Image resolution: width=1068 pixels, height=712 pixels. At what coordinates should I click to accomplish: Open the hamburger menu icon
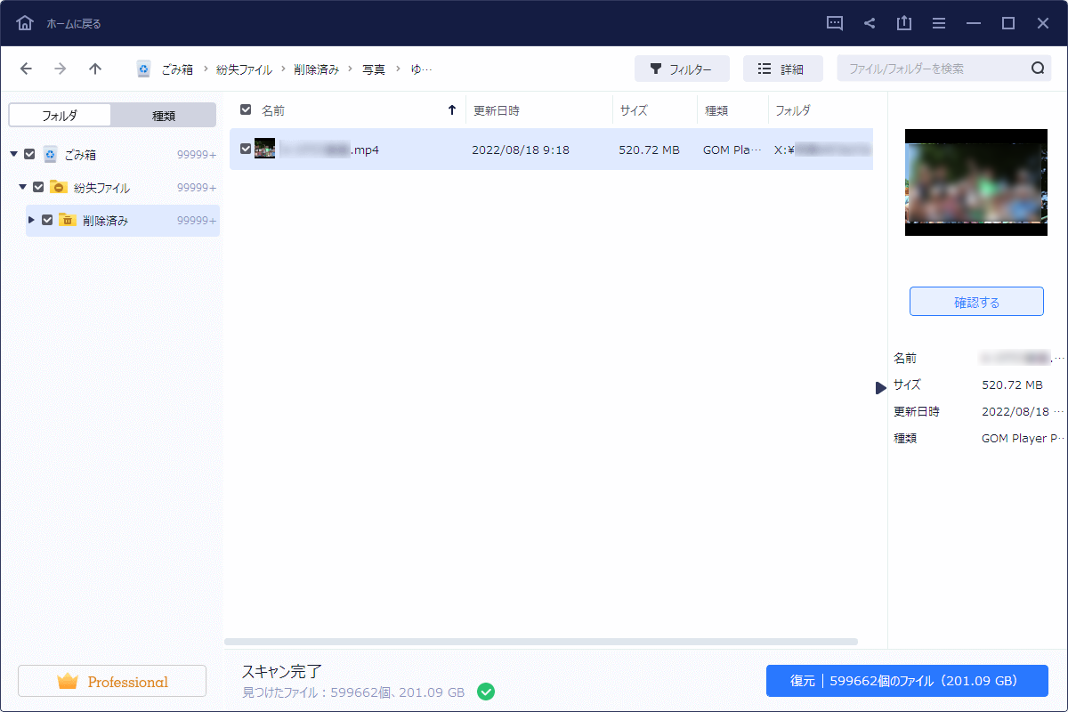(x=939, y=23)
